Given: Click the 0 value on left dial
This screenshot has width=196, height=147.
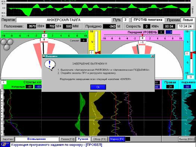Looking at the screenshot, I should [44, 39].
